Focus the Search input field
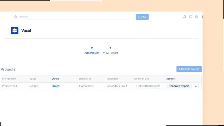 [72, 17]
